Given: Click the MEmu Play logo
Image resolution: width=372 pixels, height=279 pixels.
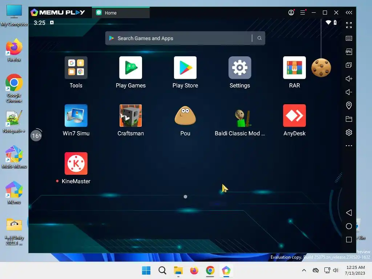Looking at the screenshot, I should (x=58, y=12).
